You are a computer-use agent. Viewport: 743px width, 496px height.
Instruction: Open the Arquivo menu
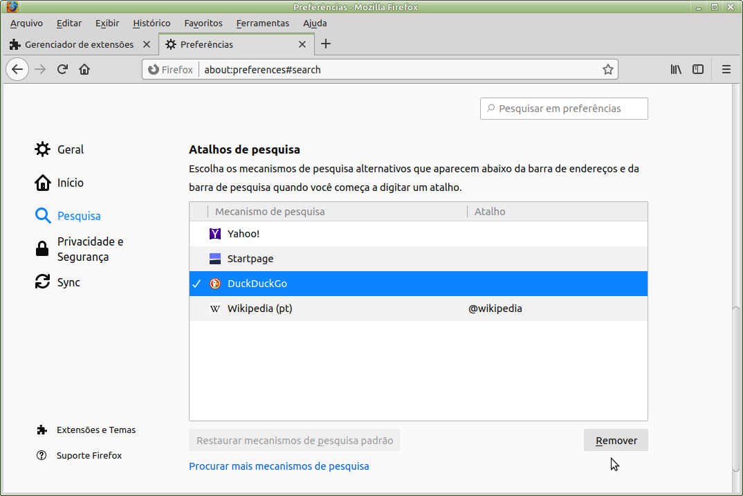[x=26, y=24]
